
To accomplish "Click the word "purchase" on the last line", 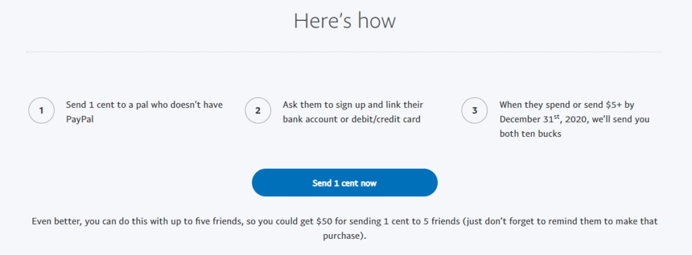I will coord(341,235).
